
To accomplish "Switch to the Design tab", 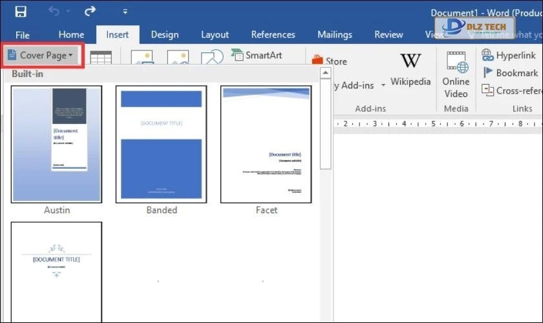I will pyautogui.click(x=164, y=35).
